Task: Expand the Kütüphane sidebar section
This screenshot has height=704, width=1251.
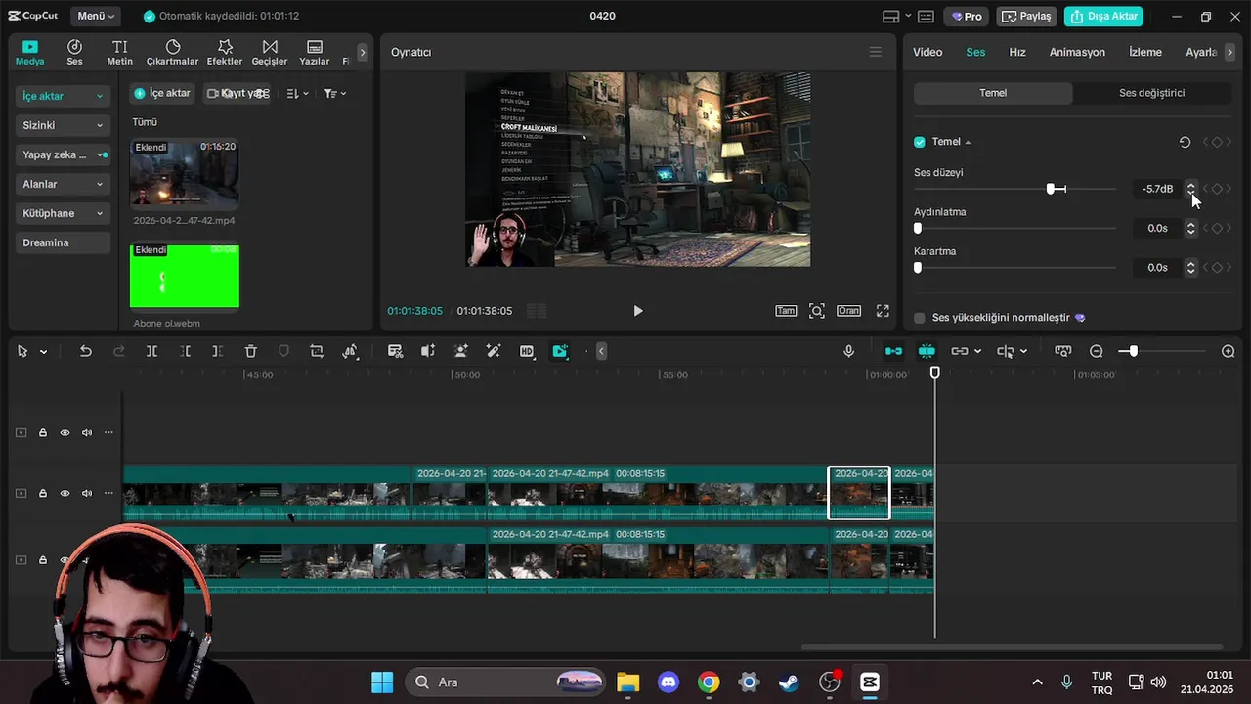Action: [63, 213]
